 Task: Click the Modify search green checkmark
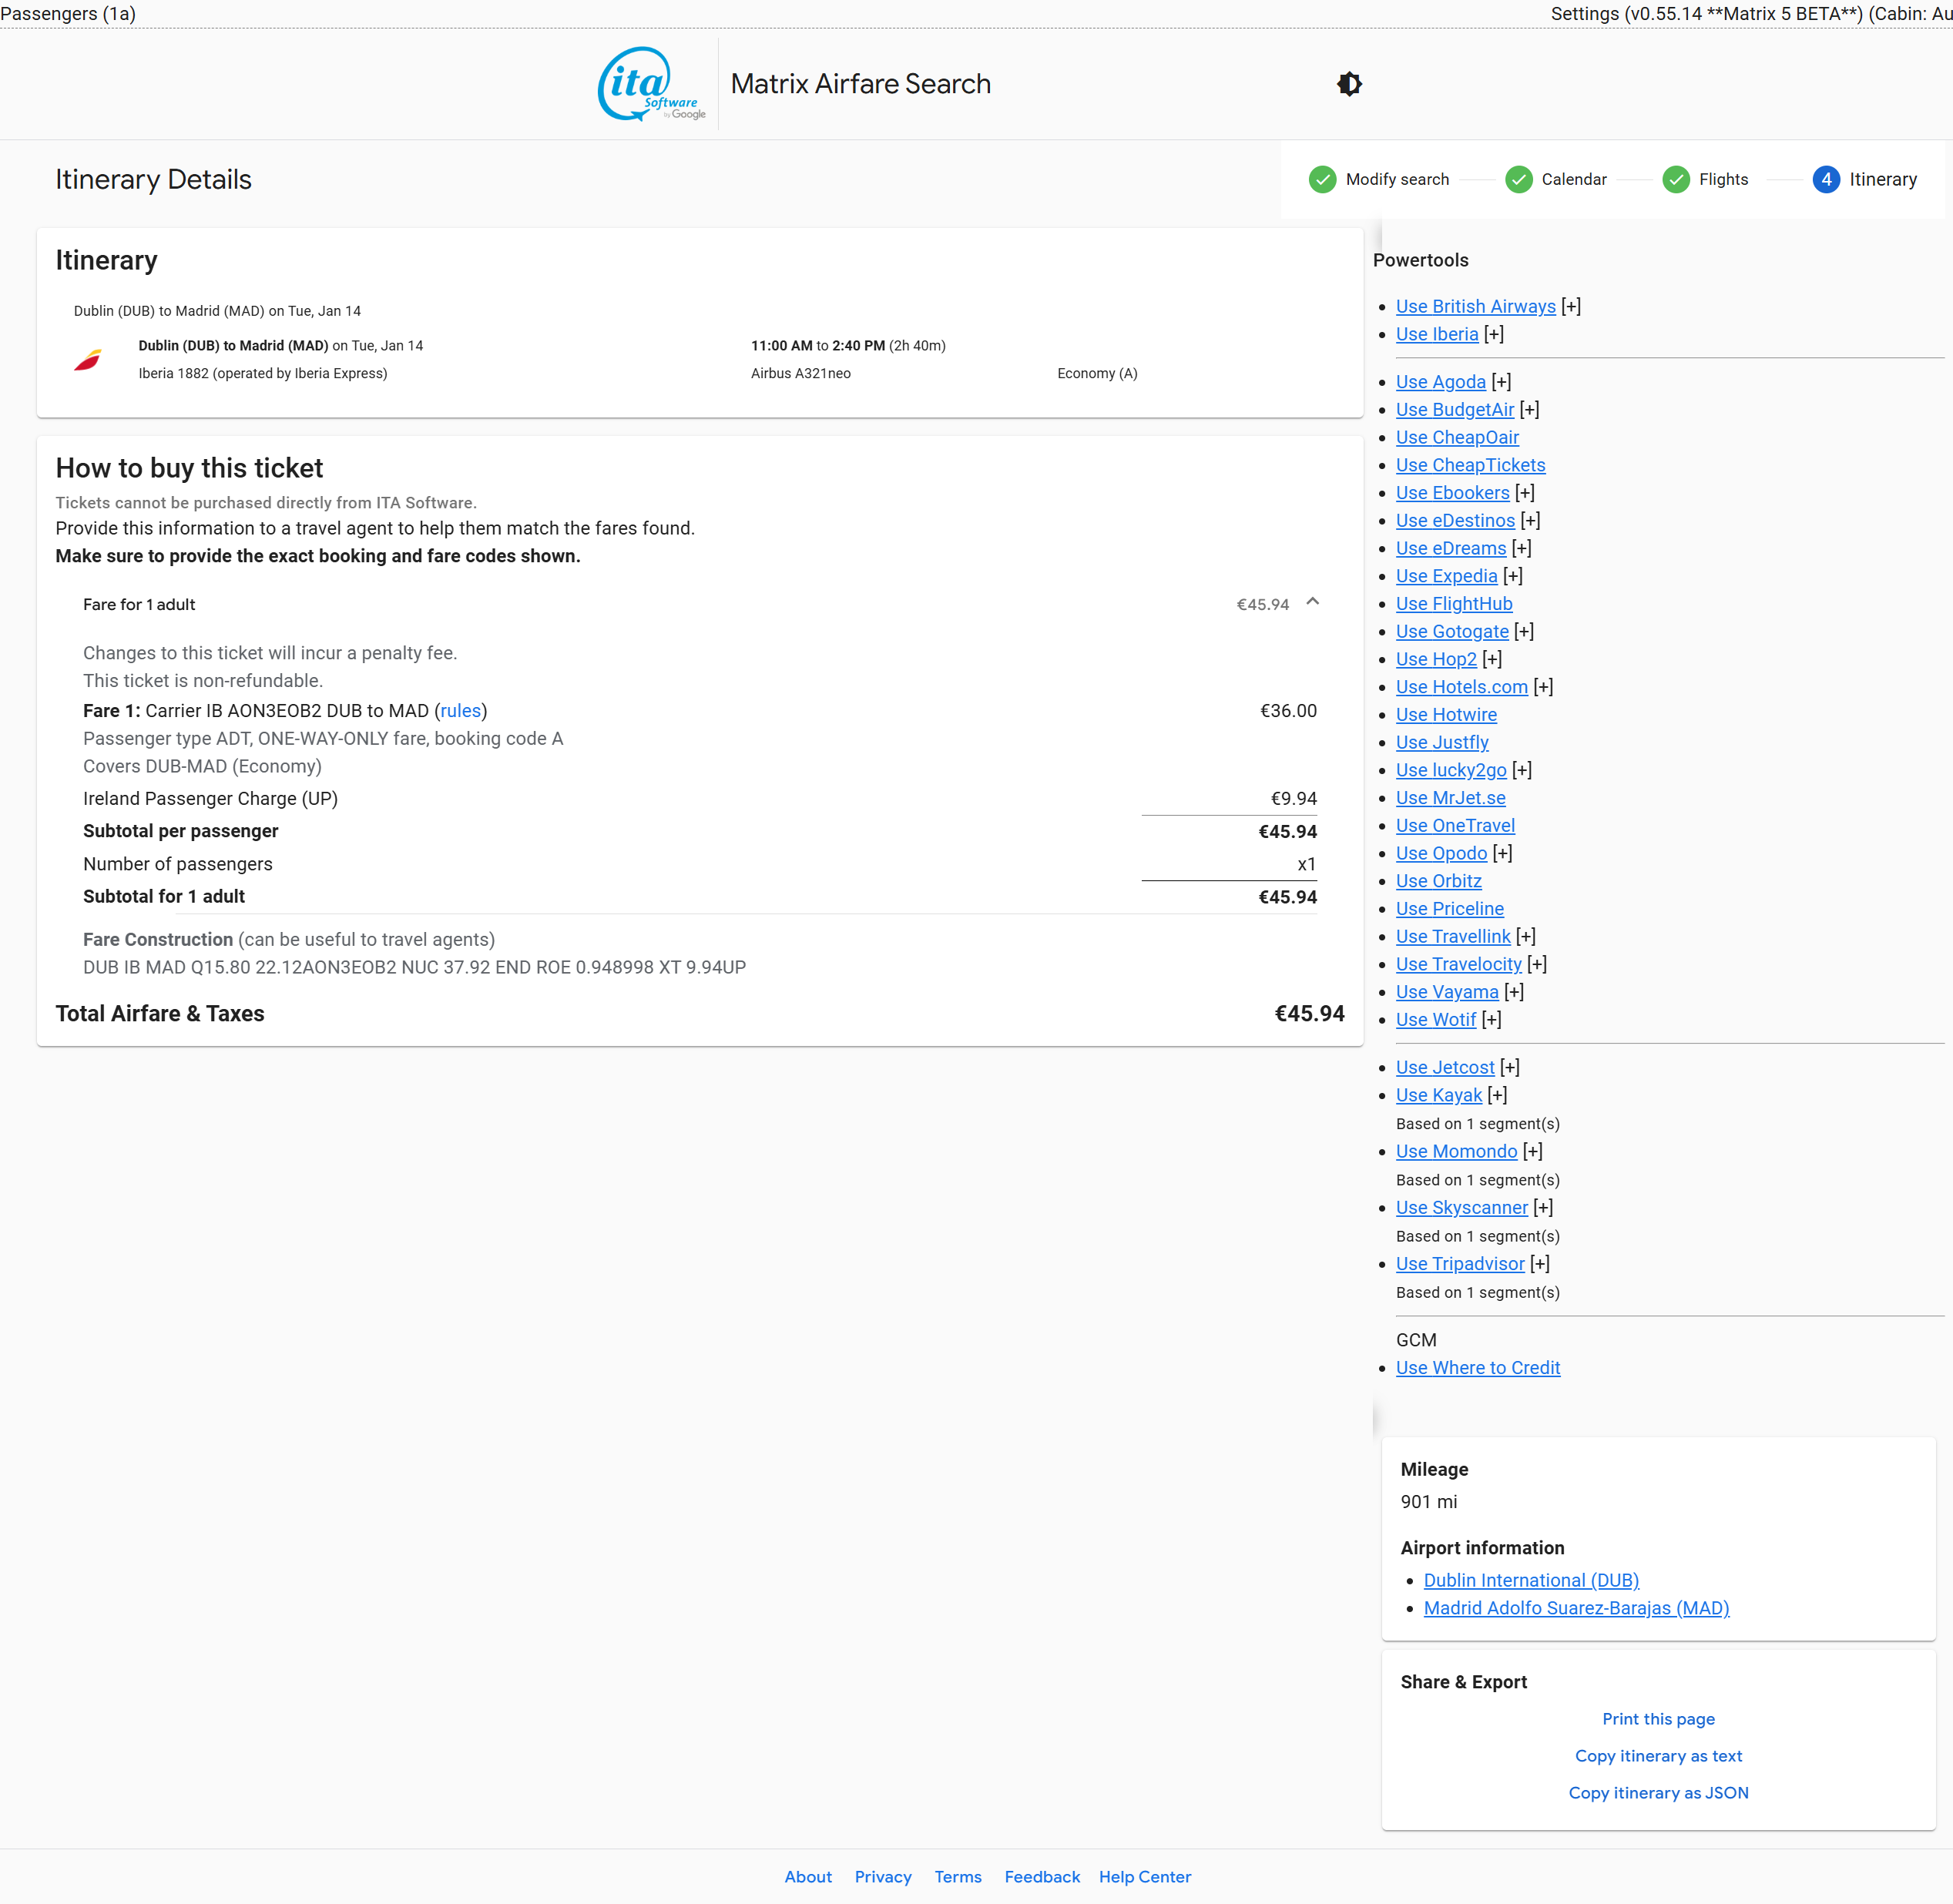(x=1322, y=179)
